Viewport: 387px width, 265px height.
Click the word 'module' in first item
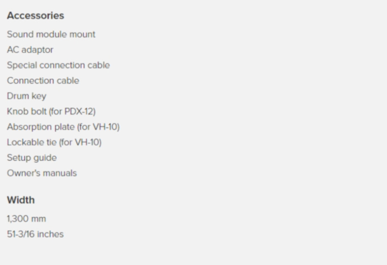pyautogui.click(x=51, y=34)
